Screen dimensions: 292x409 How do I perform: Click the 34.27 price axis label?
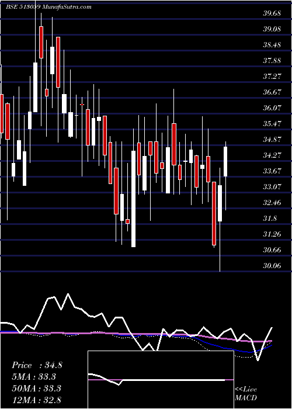click(x=272, y=155)
